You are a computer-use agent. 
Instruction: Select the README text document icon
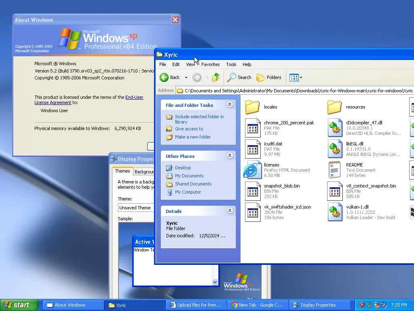click(334, 170)
